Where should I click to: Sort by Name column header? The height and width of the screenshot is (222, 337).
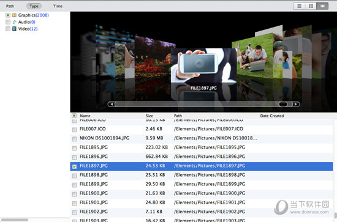[85, 116]
